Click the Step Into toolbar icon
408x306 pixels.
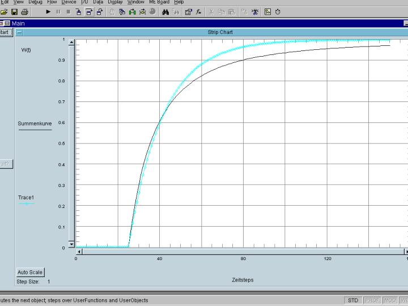(79, 12)
